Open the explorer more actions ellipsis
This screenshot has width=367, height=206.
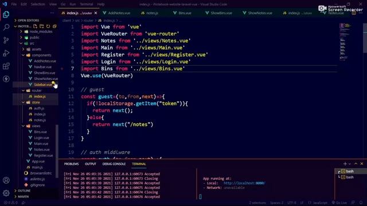(52, 13)
